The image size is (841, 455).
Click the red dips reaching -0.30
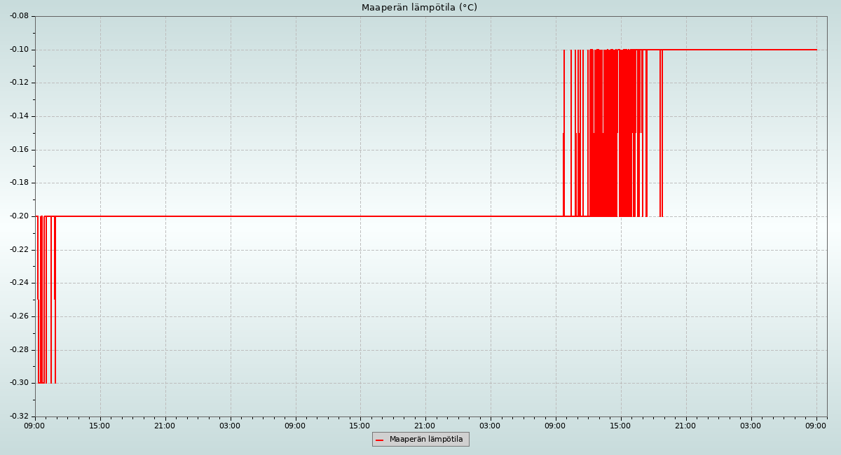click(x=42, y=315)
